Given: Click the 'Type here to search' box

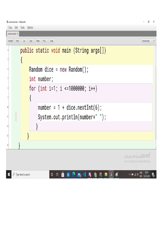Looking at the screenshot, I should click(30, 174).
